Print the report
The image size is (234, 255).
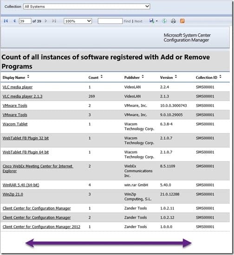[173, 21]
